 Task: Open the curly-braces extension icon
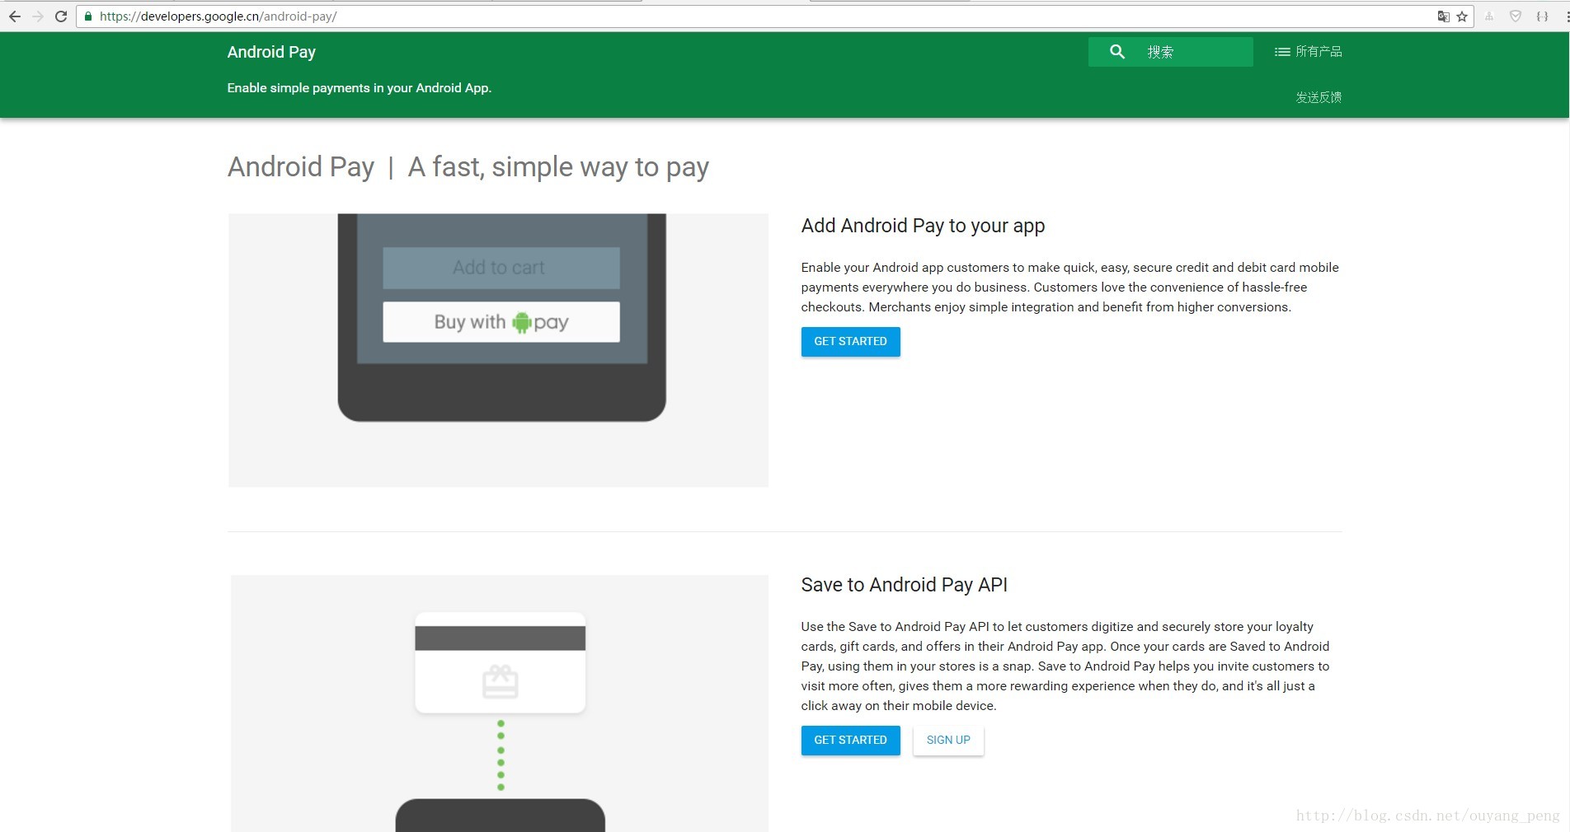pos(1542,16)
